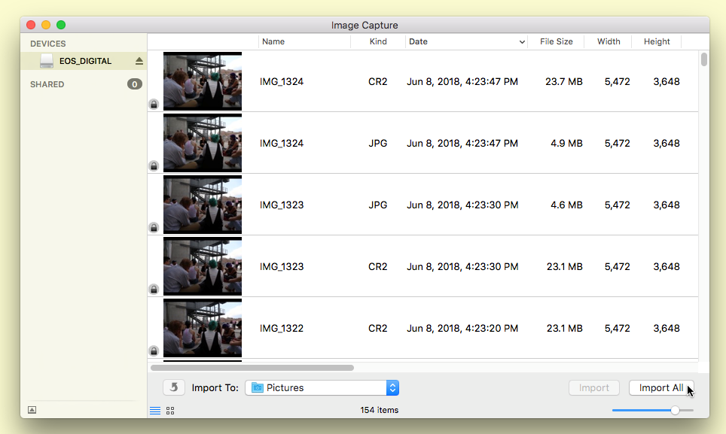Open the Import To Pictures dropdown
The width and height of the screenshot is (726, 434).
tap(392, 388)
